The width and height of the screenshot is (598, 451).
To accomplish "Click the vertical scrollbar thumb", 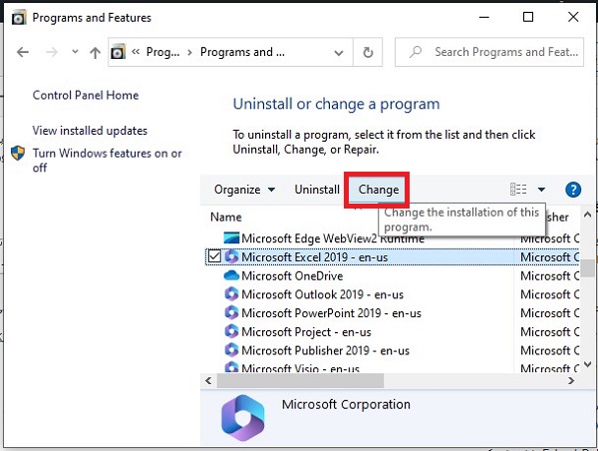I will click(589, 268).
